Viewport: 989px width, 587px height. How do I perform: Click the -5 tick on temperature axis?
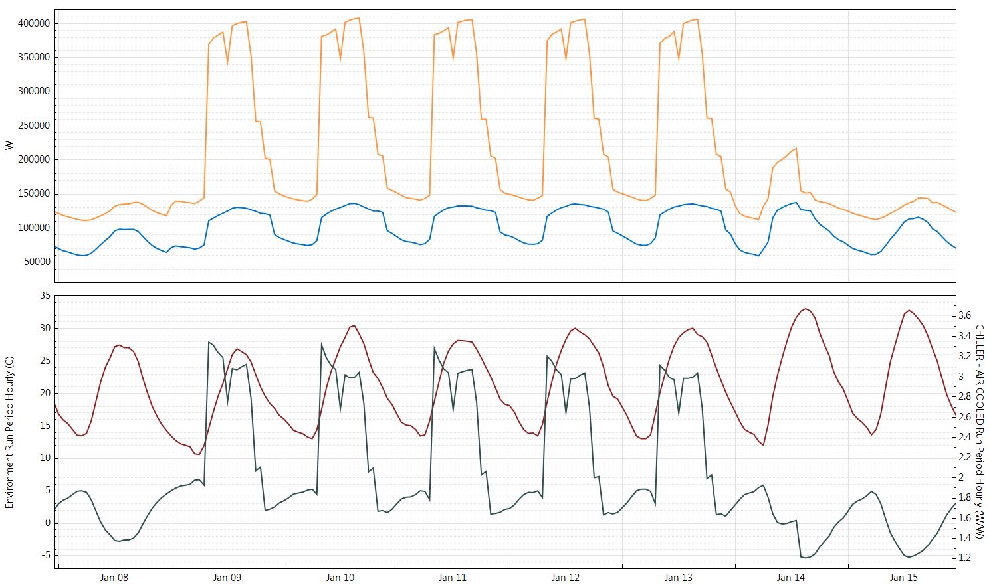click(x=45, y=556)
